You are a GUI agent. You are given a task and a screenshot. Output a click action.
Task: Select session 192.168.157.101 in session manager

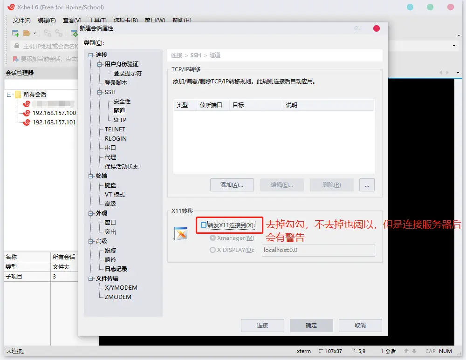(54, 122)
